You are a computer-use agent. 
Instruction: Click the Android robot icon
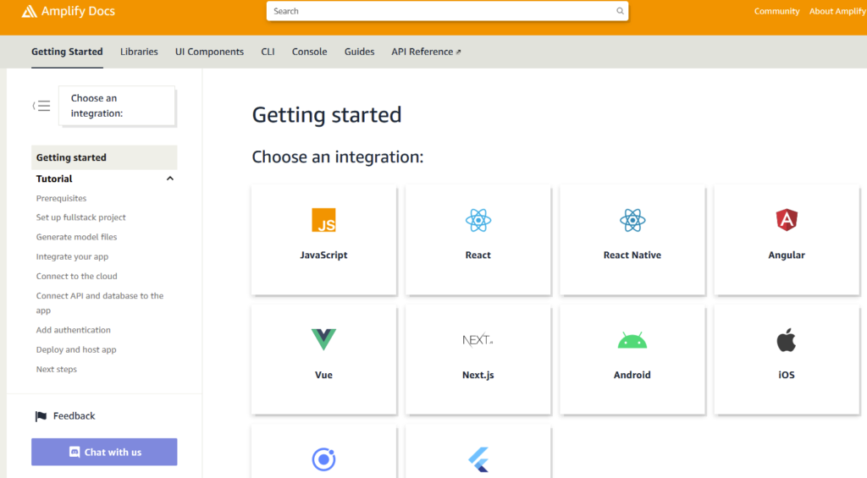pos(632,340)
